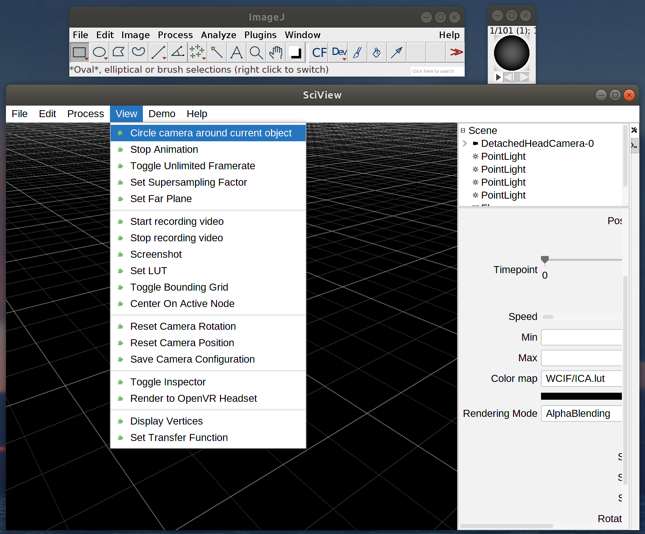Click the Timepoint slider handle
Image resolution: width=645 pixels, height=534 pixels.
[545, 259]
